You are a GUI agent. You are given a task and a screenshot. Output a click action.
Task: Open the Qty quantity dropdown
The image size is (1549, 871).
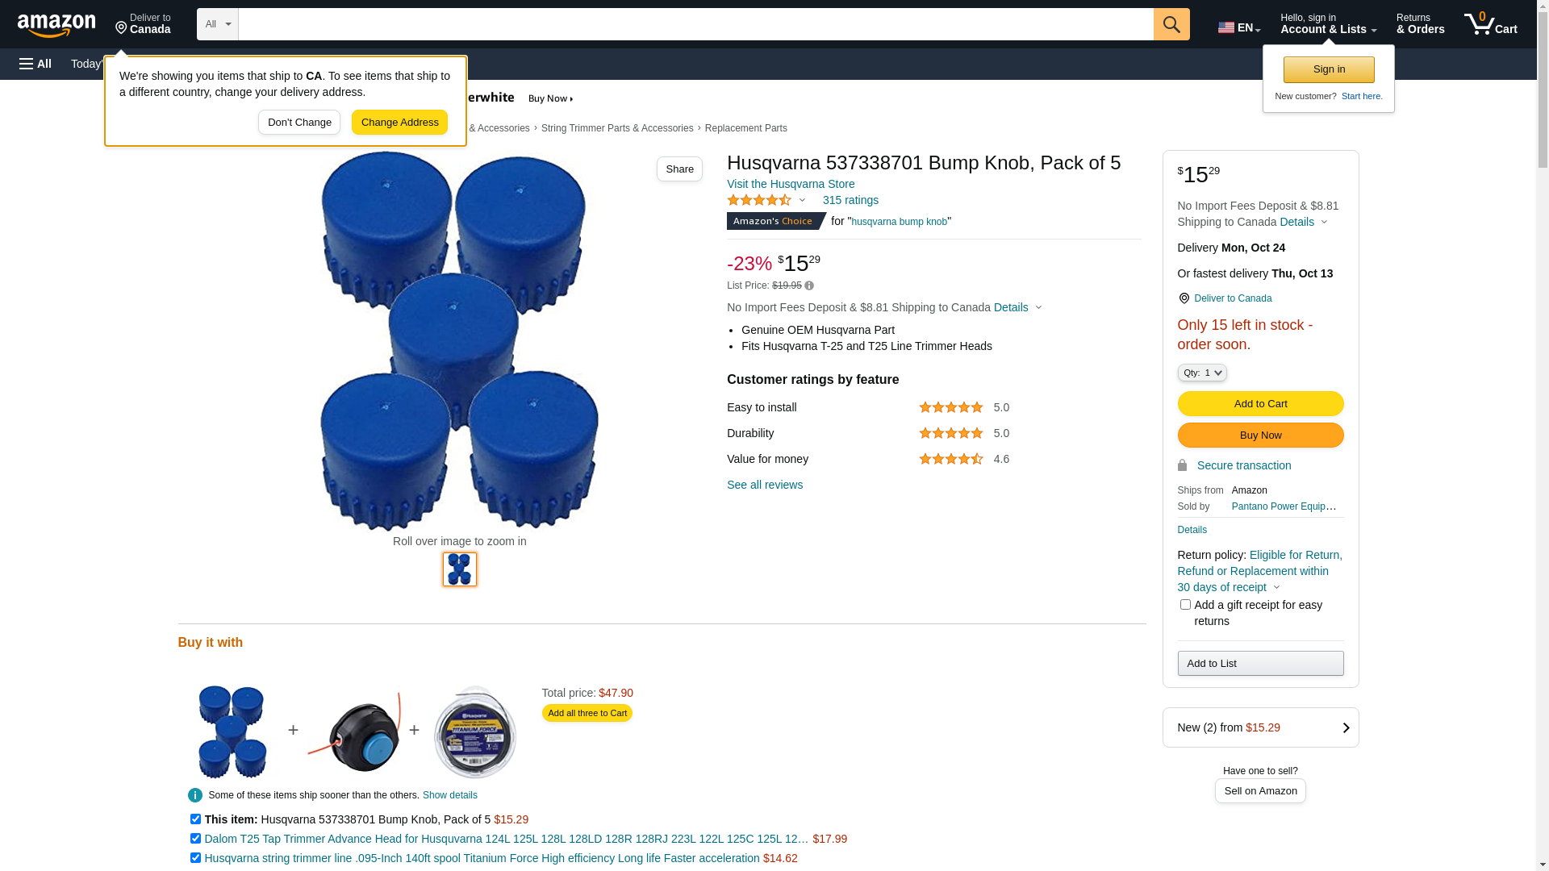coord(1202,373)
